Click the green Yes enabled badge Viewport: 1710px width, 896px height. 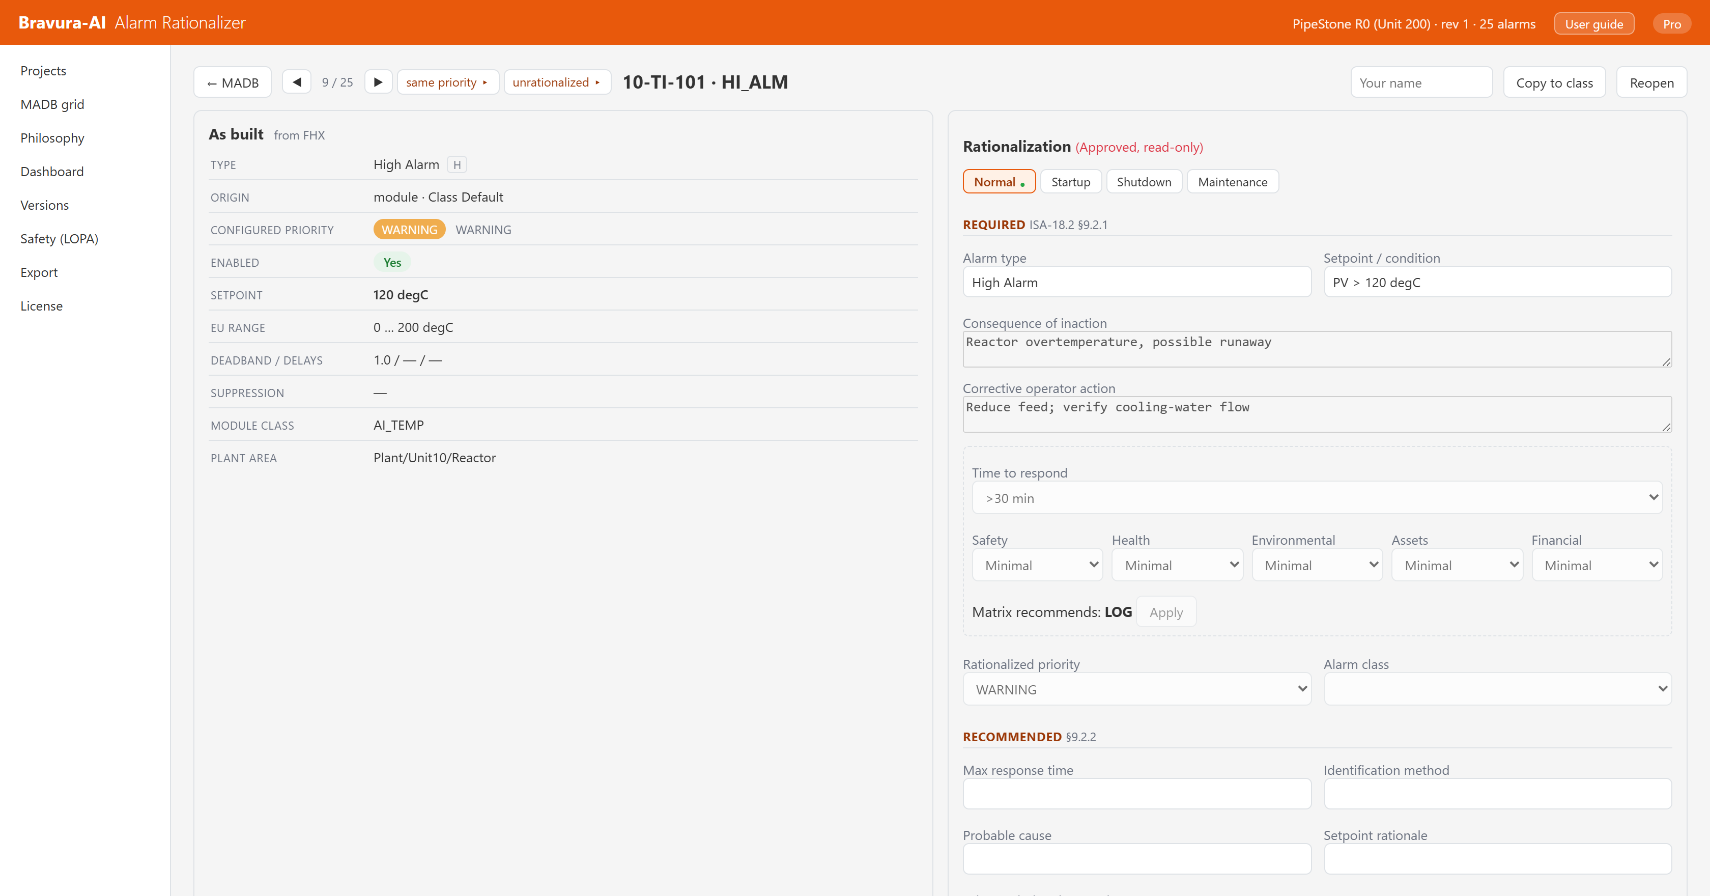coord(392,262)
